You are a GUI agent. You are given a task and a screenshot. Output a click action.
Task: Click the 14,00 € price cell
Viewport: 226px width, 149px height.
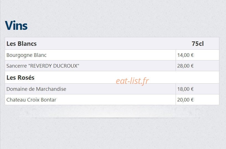click(197, 55)
